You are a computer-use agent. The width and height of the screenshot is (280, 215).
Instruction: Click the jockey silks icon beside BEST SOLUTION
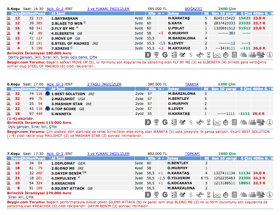47,94
